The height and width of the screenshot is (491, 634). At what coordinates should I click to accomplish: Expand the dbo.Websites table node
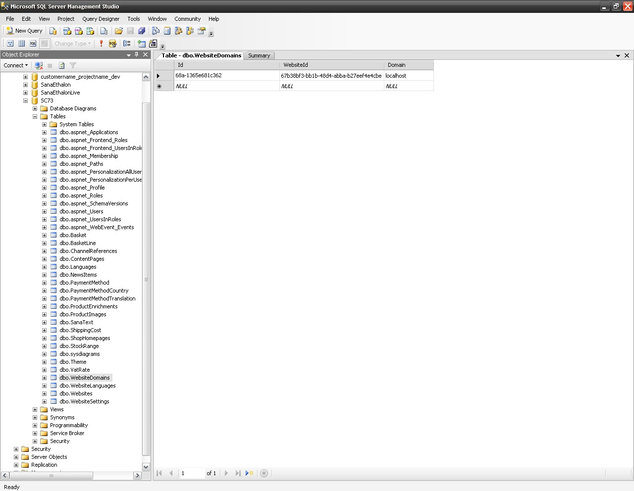coord(44,393)
